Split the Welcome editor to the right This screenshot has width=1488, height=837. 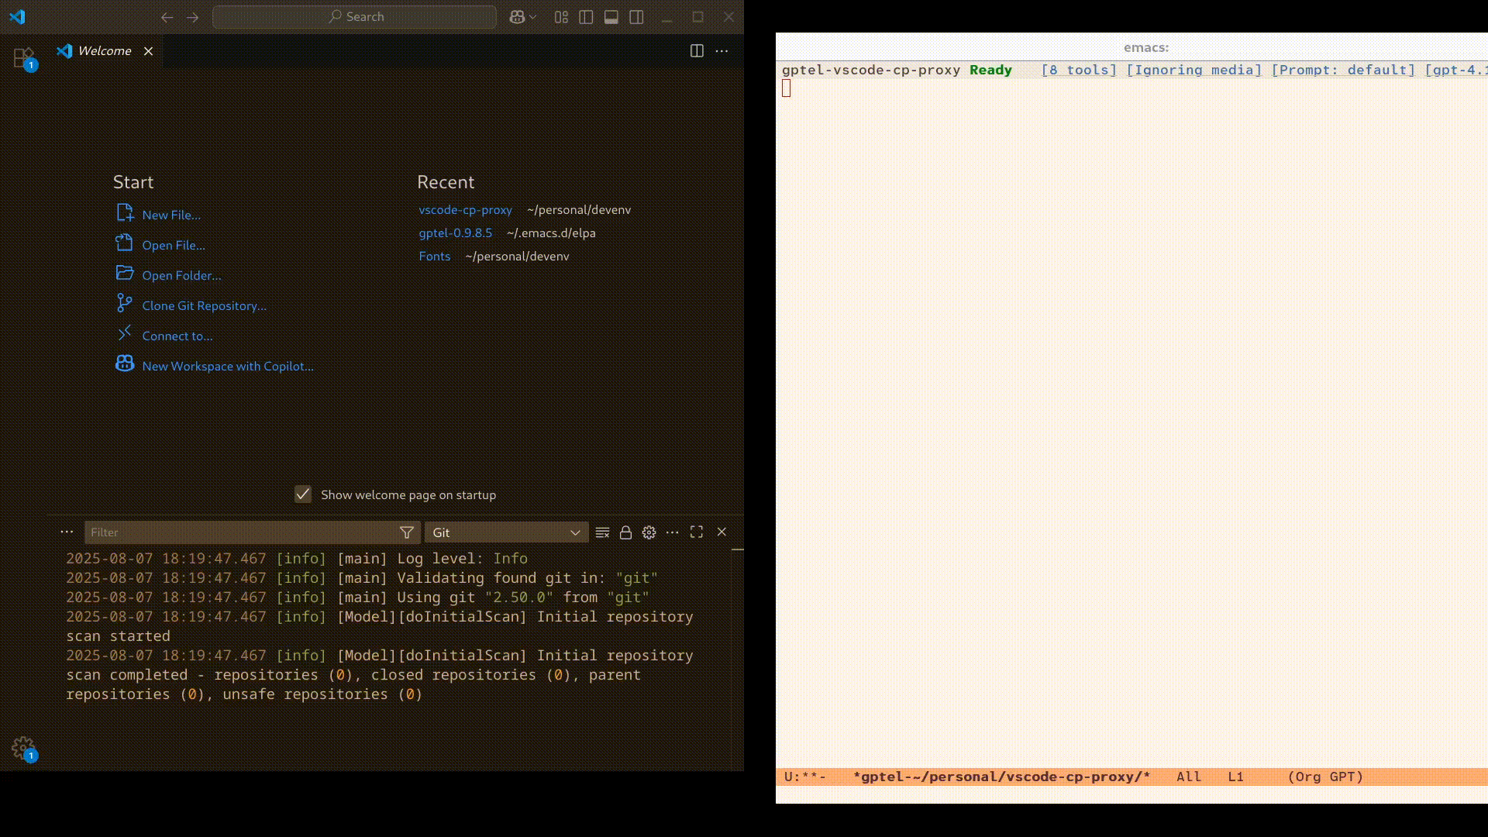click(x=697, y=51)
